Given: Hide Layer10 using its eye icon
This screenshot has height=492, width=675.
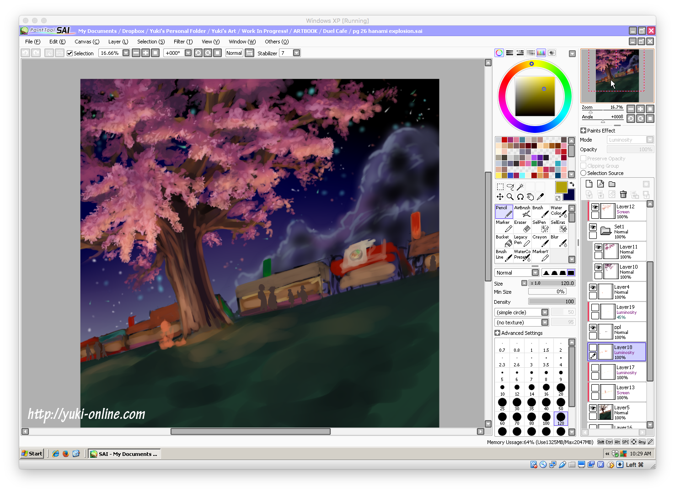Looking at the screenshot, I should click(598, 267).
